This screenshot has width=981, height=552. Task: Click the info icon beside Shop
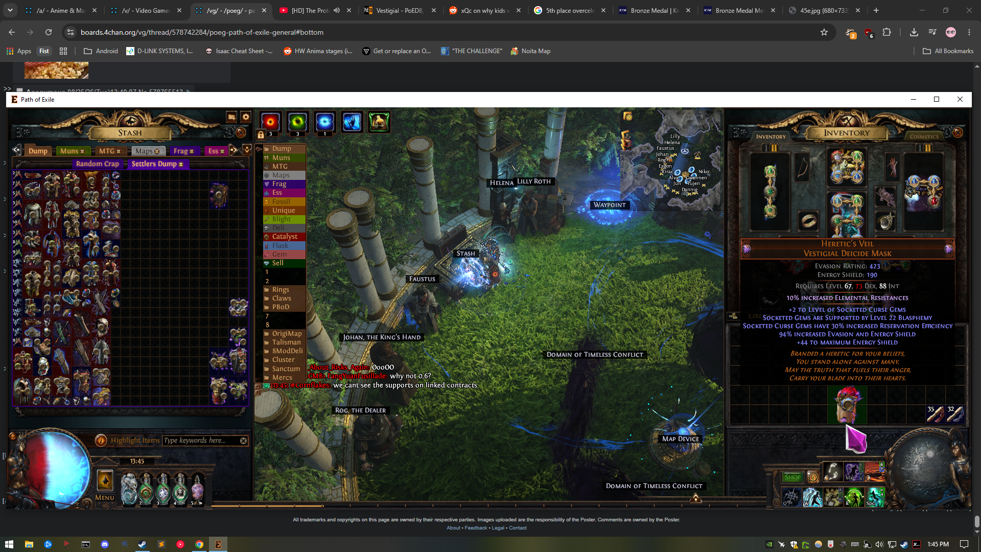813,477
